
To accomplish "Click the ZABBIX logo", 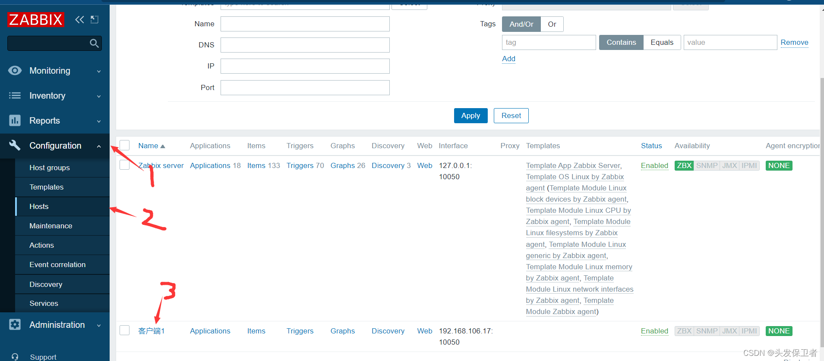I will click(x=36, y=20).
